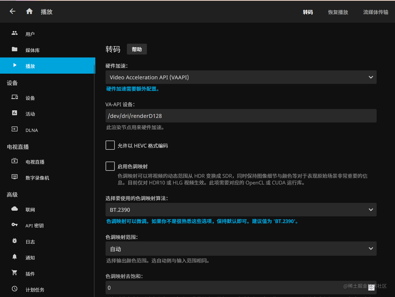This screenshot has height=297, width=395.
Task: Enable the allow HEVC encoding checkbox
Action: tap(110, 145)
